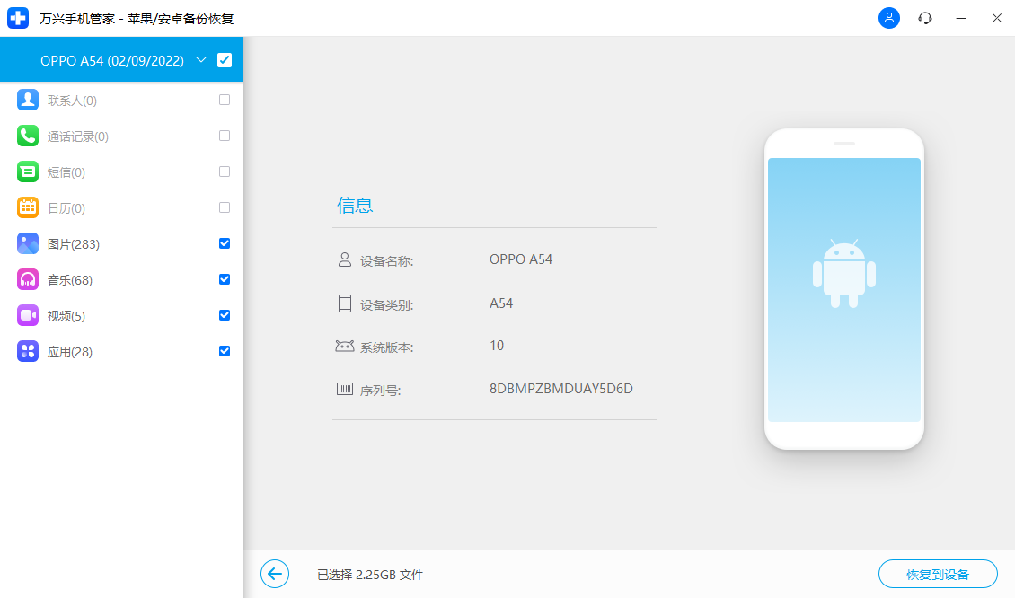Deselect the 应用(28) checkbox
Viewport: 1015px width, 598px height.
pos(224,351)
